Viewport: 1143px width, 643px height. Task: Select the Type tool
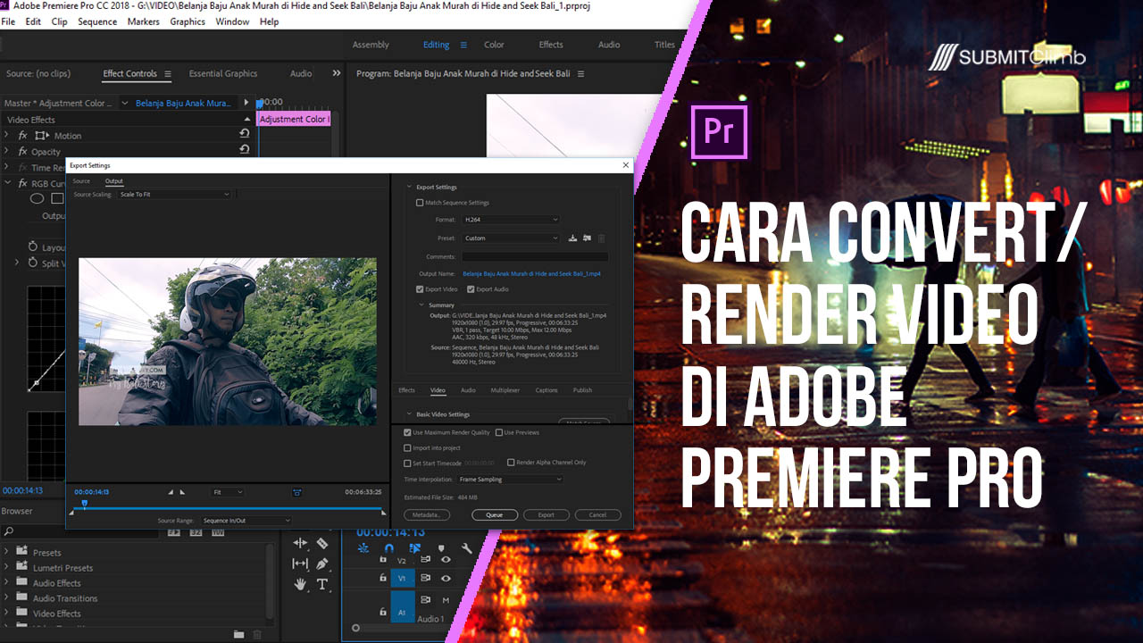tap(322, 584)
